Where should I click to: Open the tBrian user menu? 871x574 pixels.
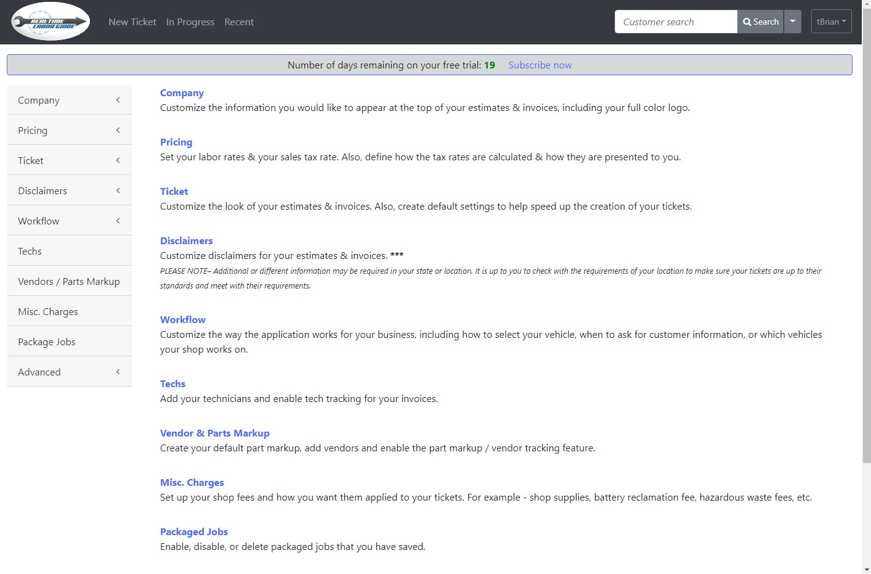pos(831,22)
